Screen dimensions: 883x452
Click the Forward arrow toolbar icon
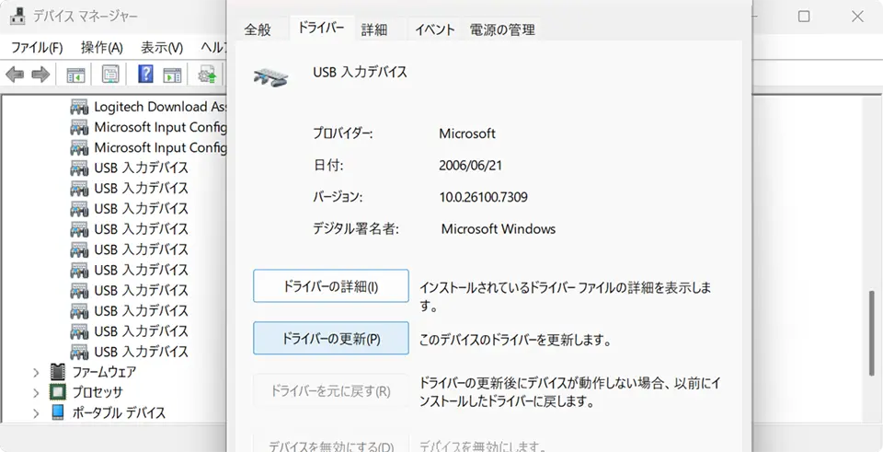[x=40, y=75]
